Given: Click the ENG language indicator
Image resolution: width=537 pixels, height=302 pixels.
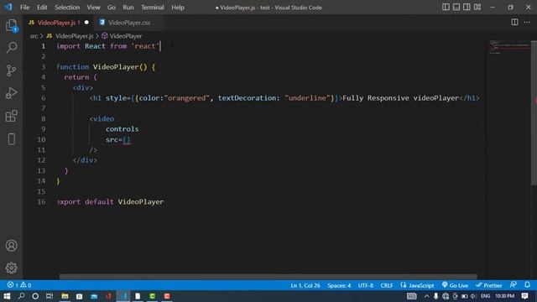Looking at the screenshot, I should click(485, 296).
